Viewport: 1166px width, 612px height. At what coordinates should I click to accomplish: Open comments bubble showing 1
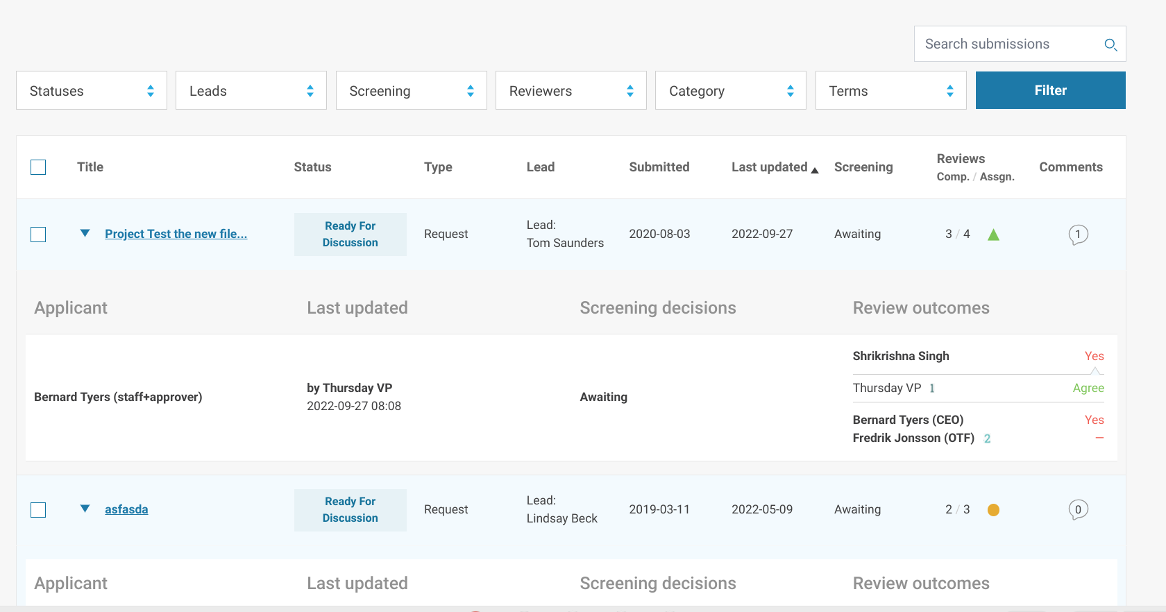click(x=1078, y=235)
